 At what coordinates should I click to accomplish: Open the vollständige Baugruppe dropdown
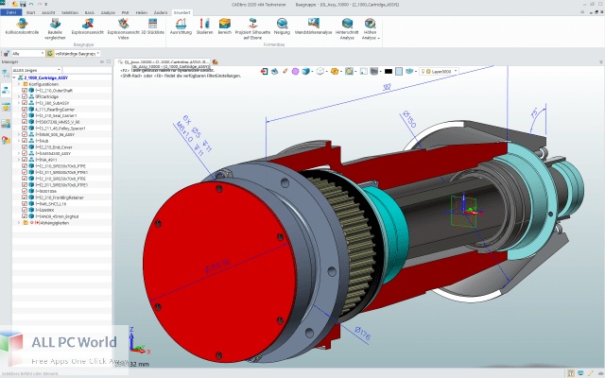tap(77, 54)
